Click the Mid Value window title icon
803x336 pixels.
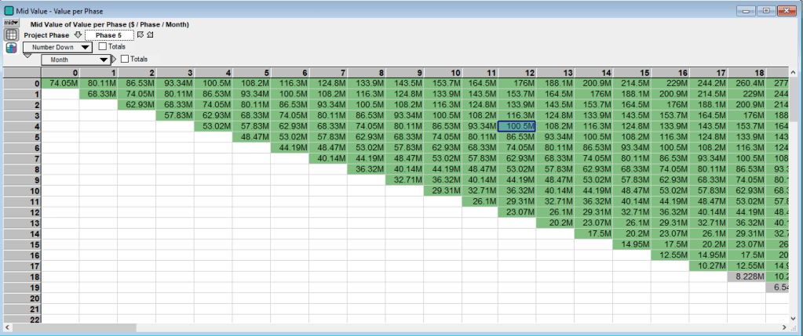(8, 10)
